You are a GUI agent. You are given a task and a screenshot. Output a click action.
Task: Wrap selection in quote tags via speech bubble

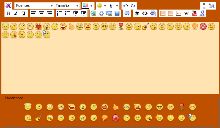click(x=127, y=13)
